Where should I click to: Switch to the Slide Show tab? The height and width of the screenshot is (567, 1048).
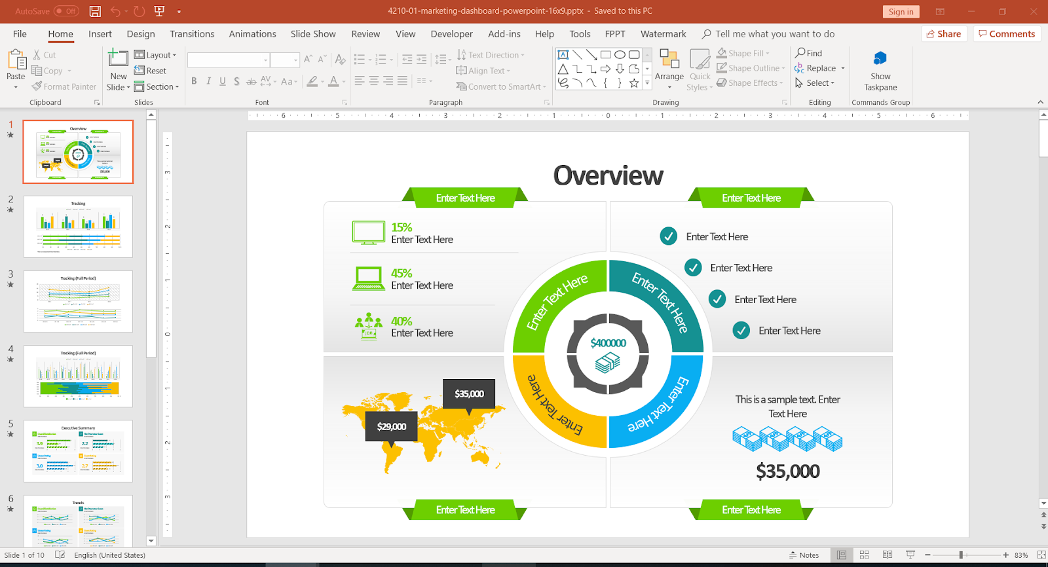point(313,34)
